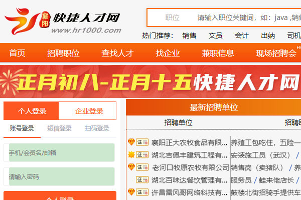Go to 首页 in the navigation bar

point(17,53)
